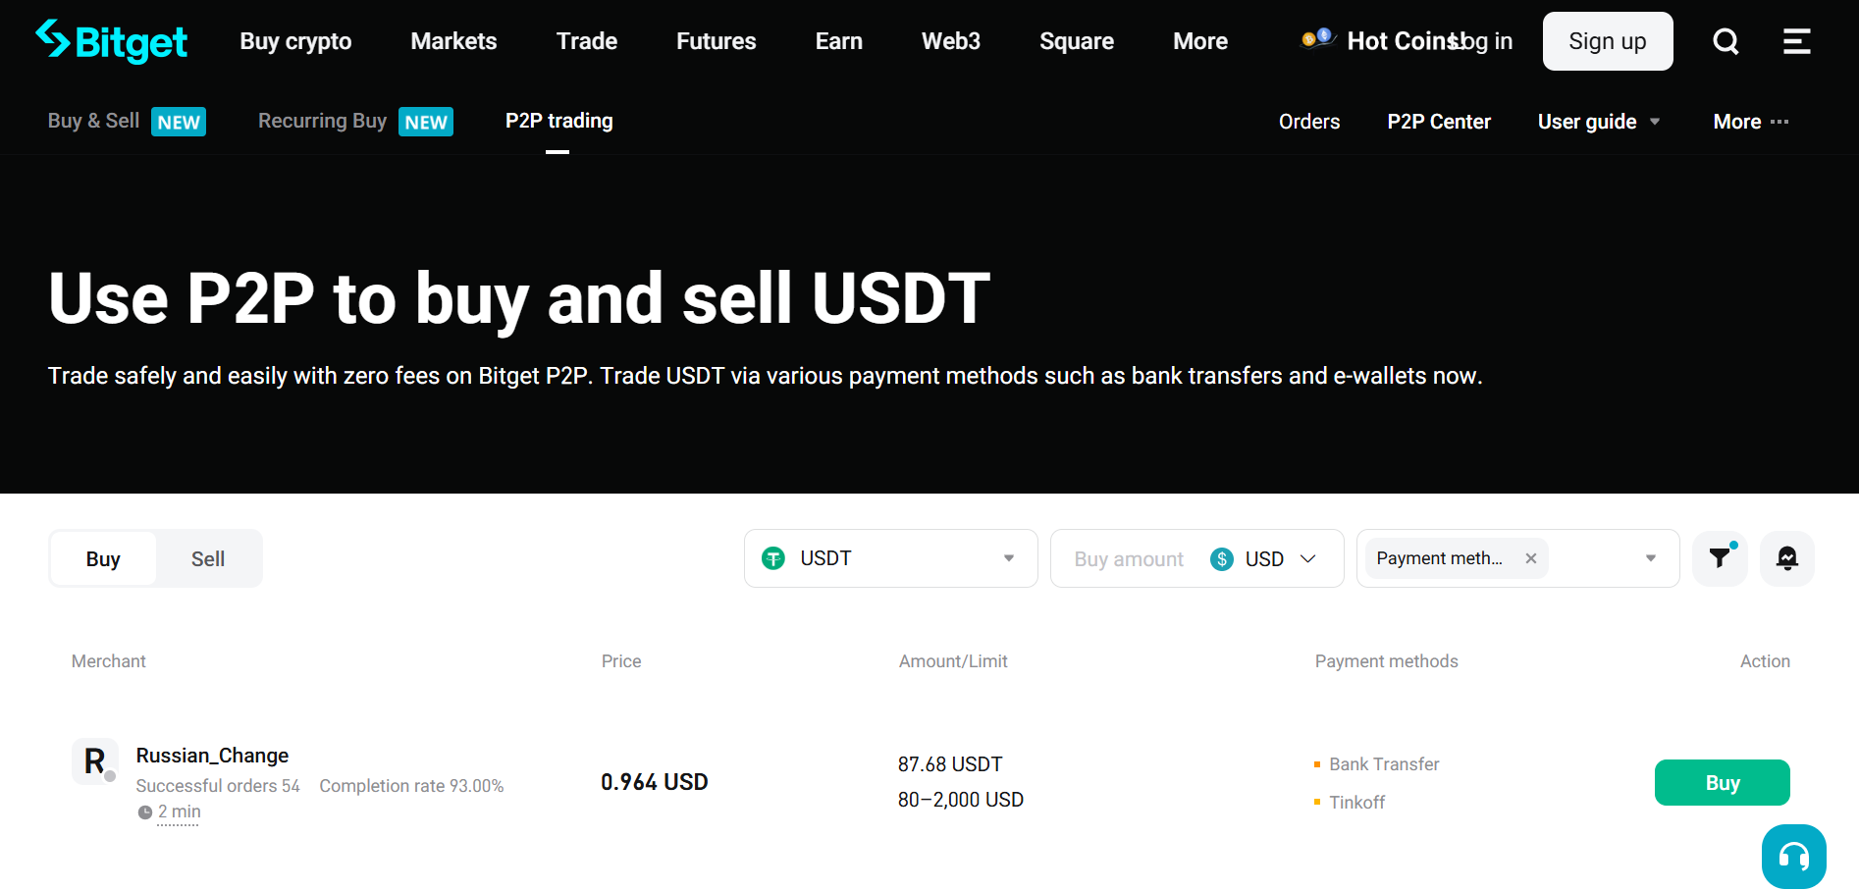1859x890 pixels.
Task: Switch to the P2P trading tab
Action: coord(558,121)
